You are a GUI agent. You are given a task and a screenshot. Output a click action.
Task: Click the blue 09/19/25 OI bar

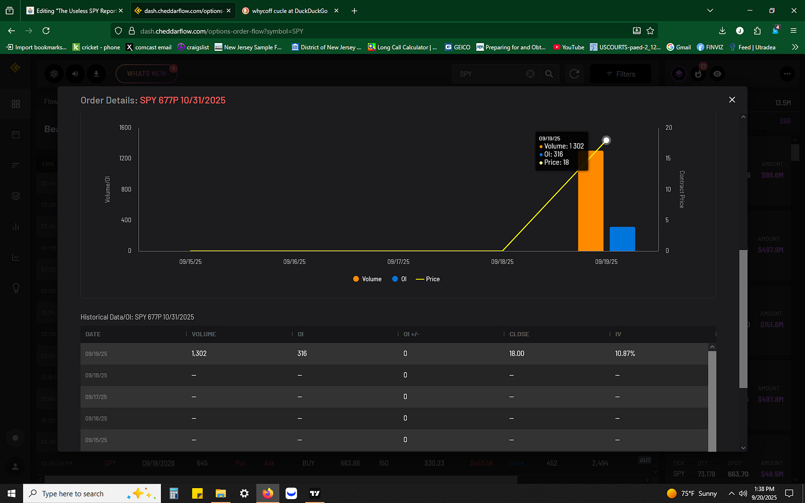pos(622,239)
